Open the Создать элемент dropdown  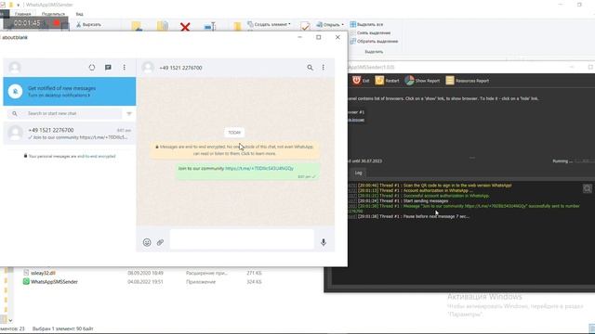pos(269,24)
